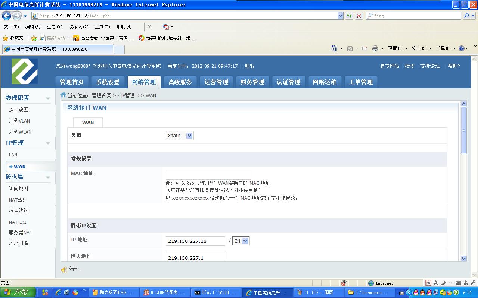
Task: Click the system logo at top left
Action: (x=25, y=71)
